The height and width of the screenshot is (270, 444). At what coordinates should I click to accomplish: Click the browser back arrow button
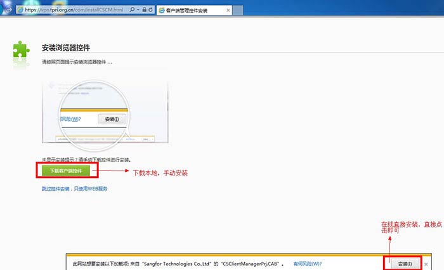[5, 11]
